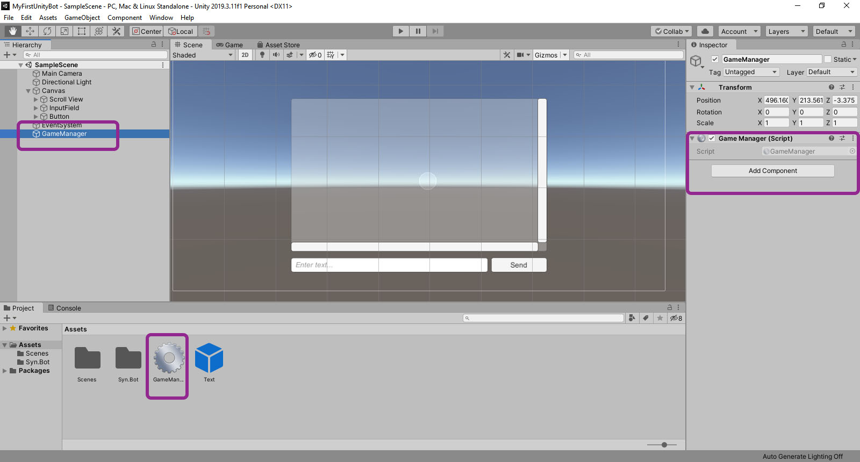This screenshot has height=462, width=860.
Task: Switch to the Console tab
Action: coord(64,308)
